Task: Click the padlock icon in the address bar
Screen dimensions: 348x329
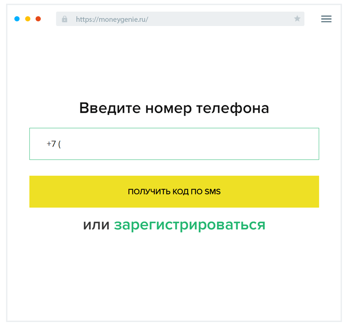Action: [64, 19]
